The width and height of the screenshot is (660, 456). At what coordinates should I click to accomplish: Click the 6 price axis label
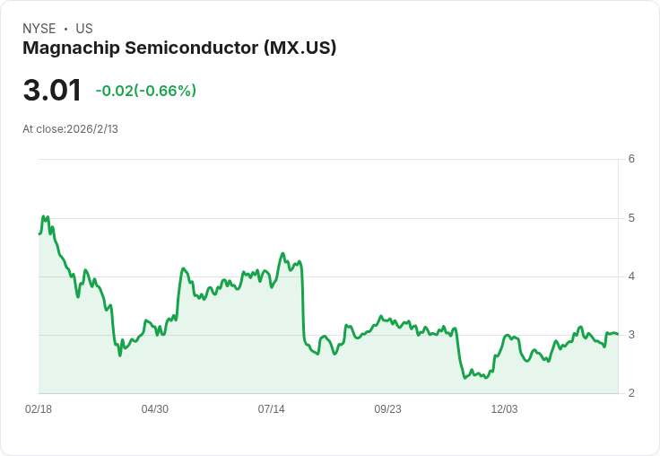tap(631, 159)
